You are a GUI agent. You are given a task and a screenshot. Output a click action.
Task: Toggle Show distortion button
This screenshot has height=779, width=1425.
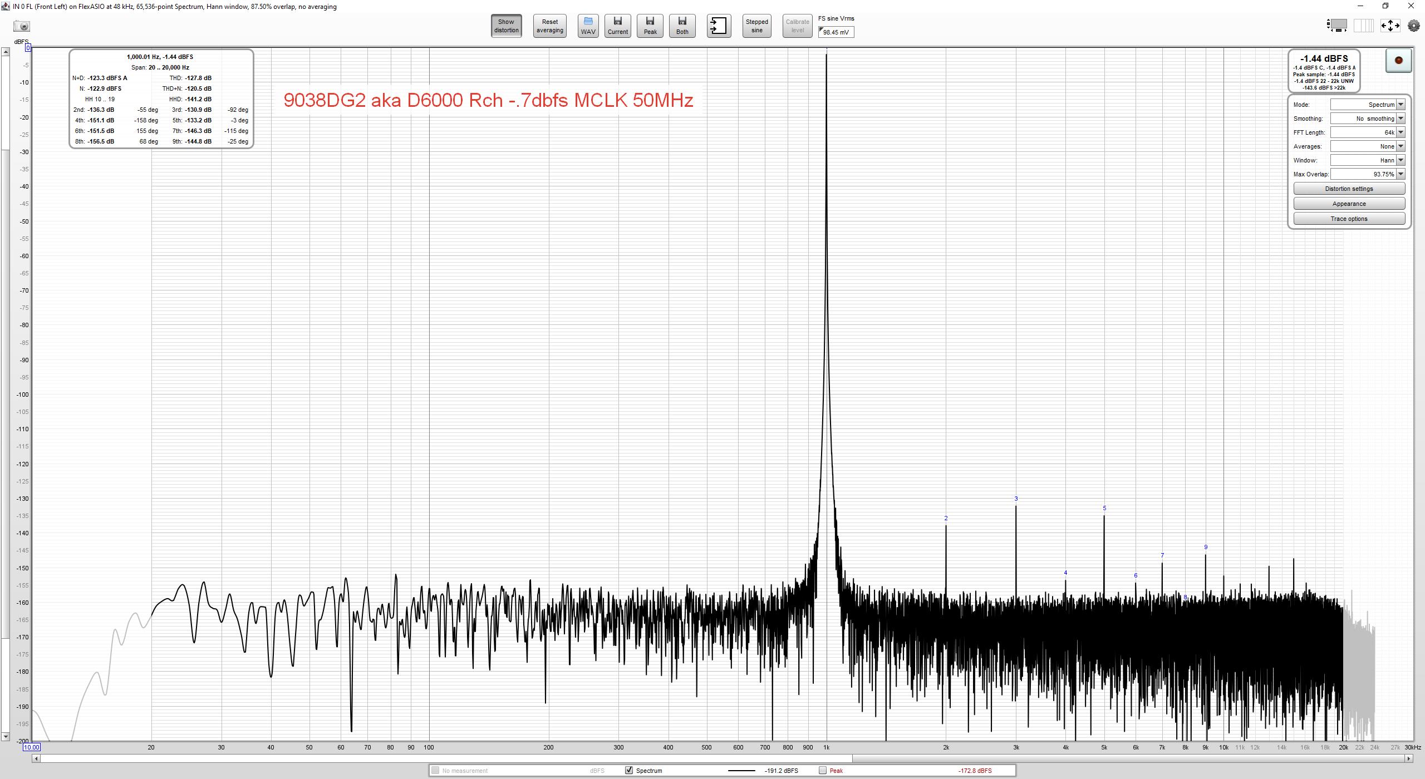tap(506, 26)
